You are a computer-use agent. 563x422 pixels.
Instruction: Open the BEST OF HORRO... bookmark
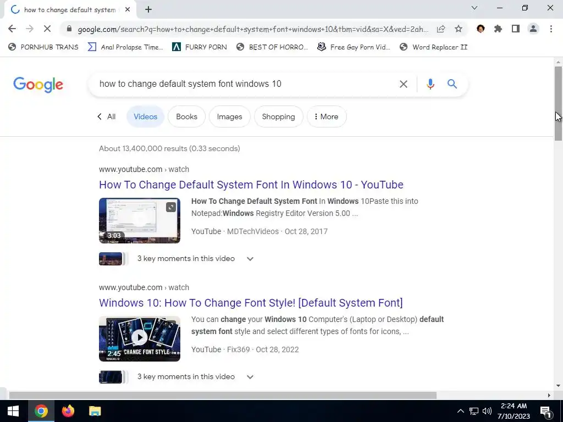tap(272, 47)
